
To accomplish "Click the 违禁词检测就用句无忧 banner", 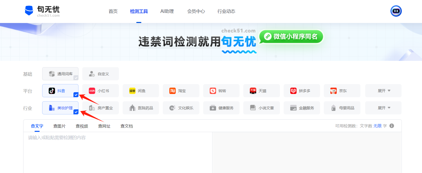I will [197, 42].
